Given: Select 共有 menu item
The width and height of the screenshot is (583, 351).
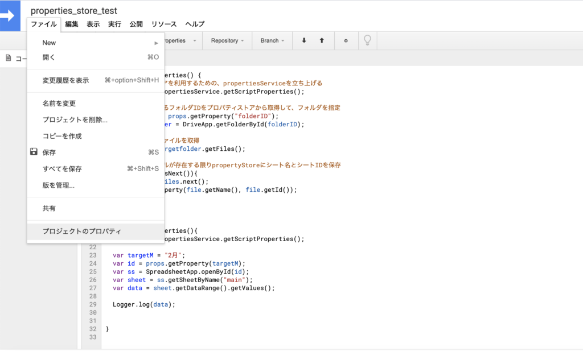Looking at the screenshot, I should [x=96, y=208].
